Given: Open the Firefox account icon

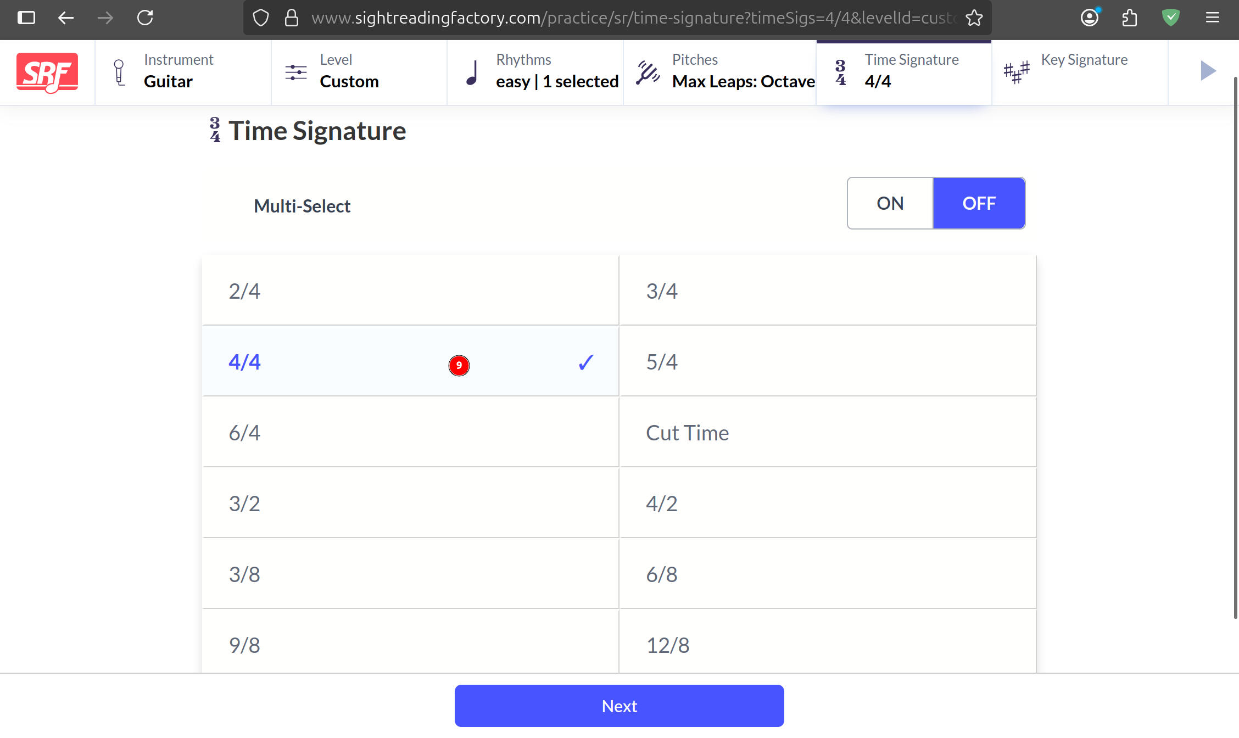Looking at the screenshot, I should pyautogui.click(x=1090, y=18).
